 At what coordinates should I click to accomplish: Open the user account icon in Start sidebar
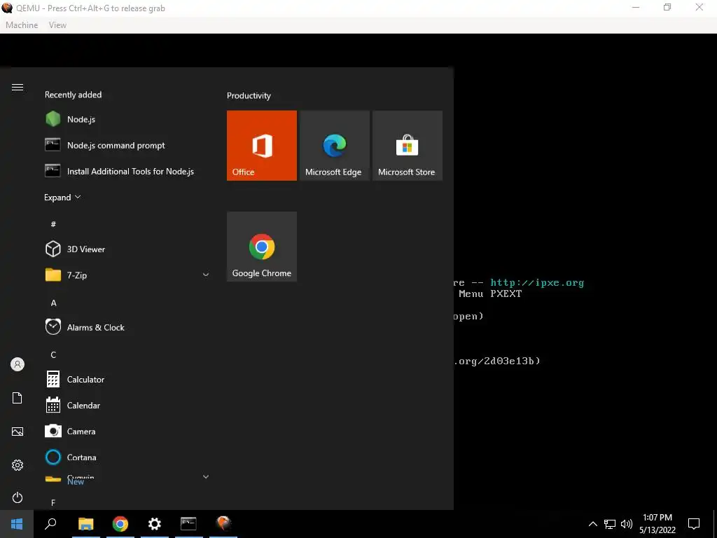tap(18, 364)
